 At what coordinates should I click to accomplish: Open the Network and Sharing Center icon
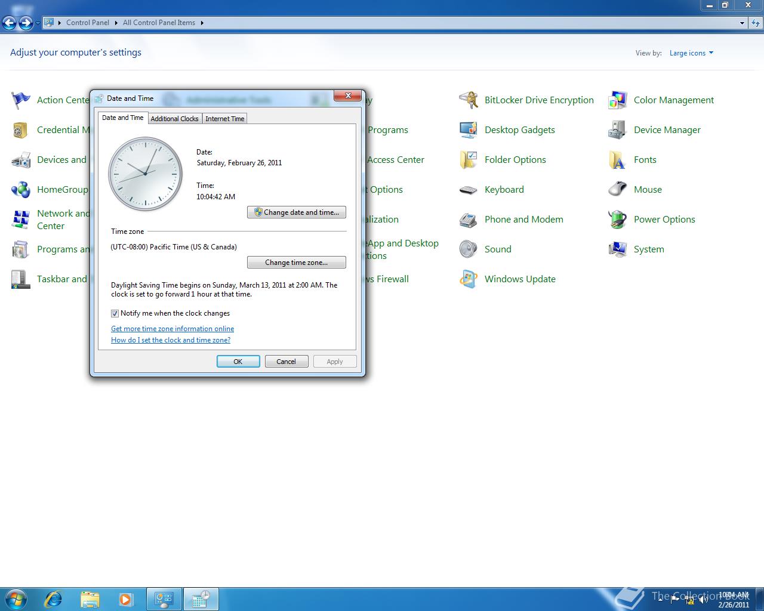tap(21, 220)
